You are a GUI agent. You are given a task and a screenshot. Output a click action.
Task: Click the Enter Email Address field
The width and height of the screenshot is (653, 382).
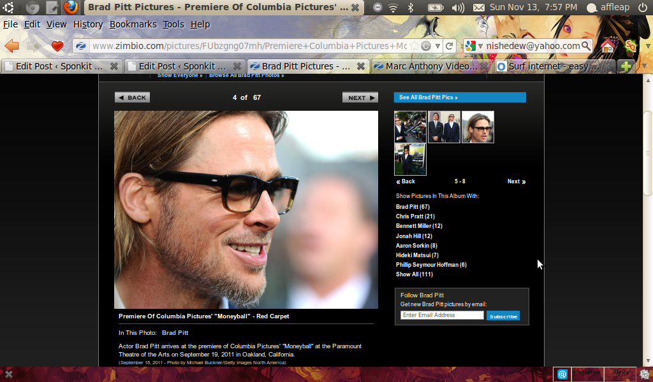442,315
